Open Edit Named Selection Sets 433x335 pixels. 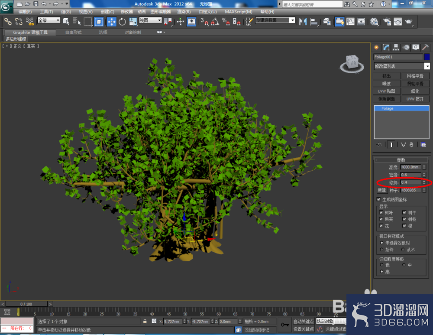click(x=249, y=21)
